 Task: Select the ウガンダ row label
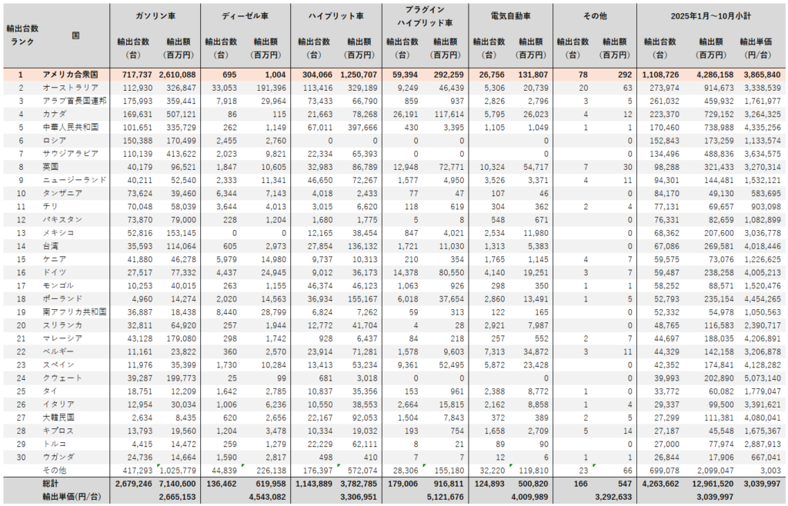click(x=58, y=456)
